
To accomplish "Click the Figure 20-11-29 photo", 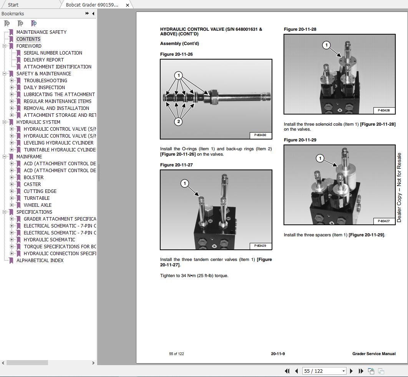I will (x=340, y=185).
